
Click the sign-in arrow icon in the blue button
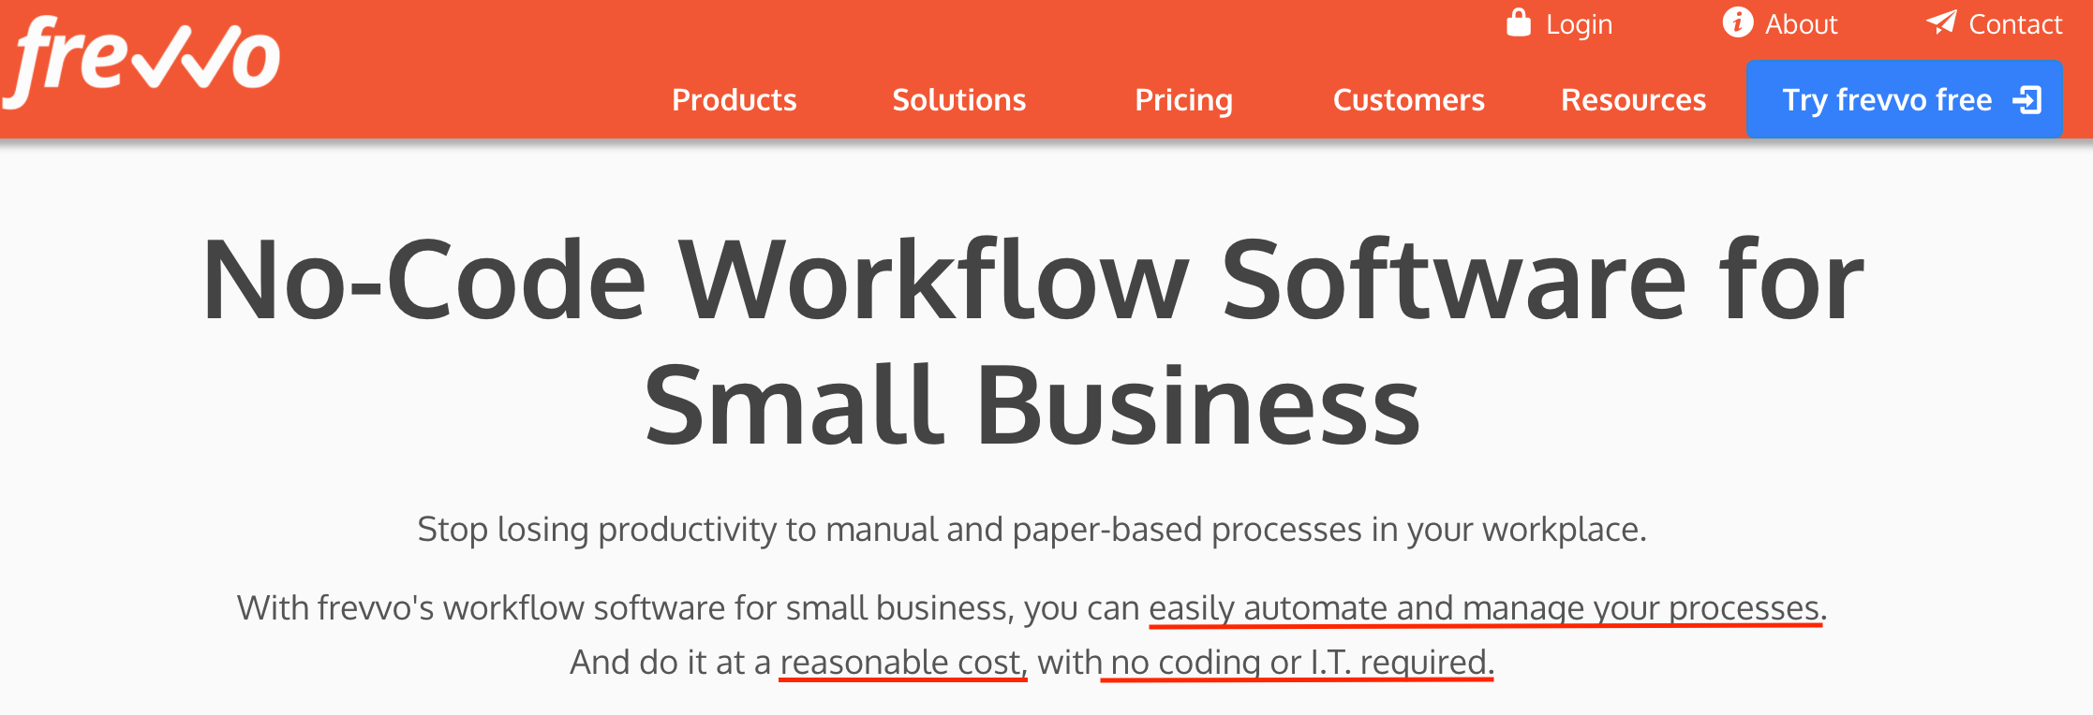click(2027, 100)
